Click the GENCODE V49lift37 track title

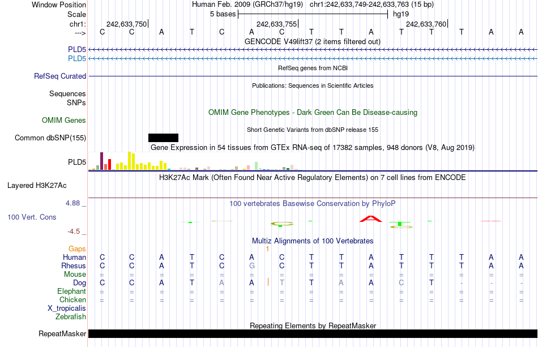point(313,42)
